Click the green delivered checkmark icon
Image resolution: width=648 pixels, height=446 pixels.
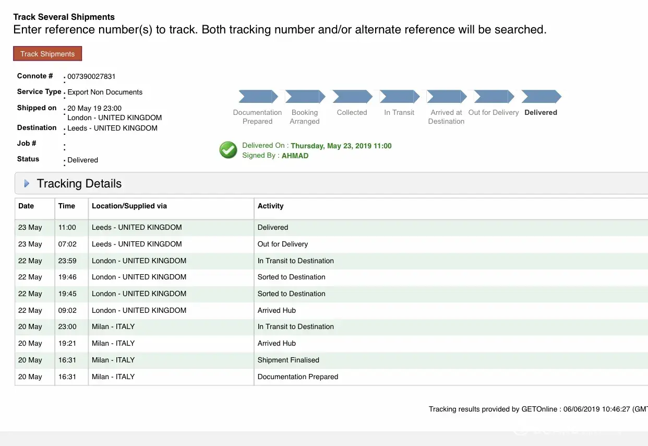pyautogui.click(x=228, y=150)
